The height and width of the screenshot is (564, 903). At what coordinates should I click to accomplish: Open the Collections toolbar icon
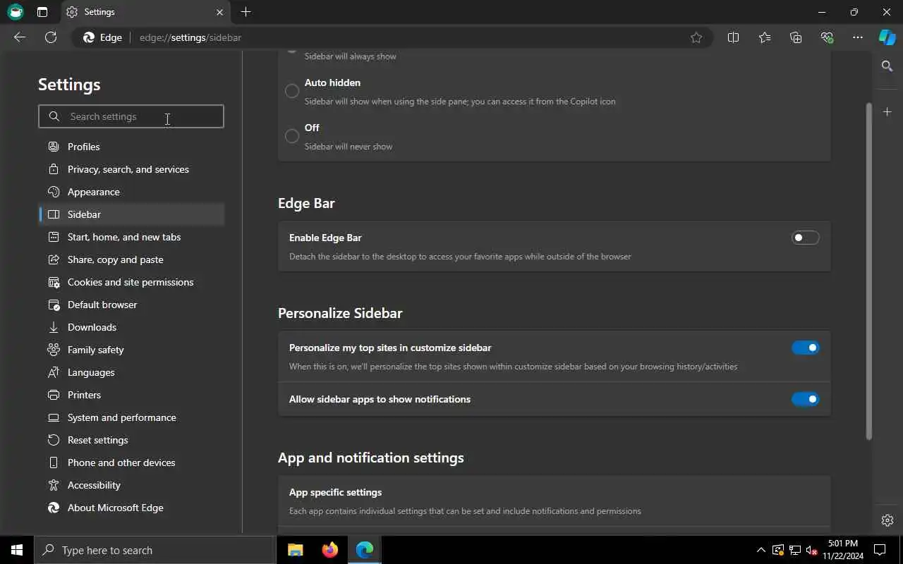(796, 37)
